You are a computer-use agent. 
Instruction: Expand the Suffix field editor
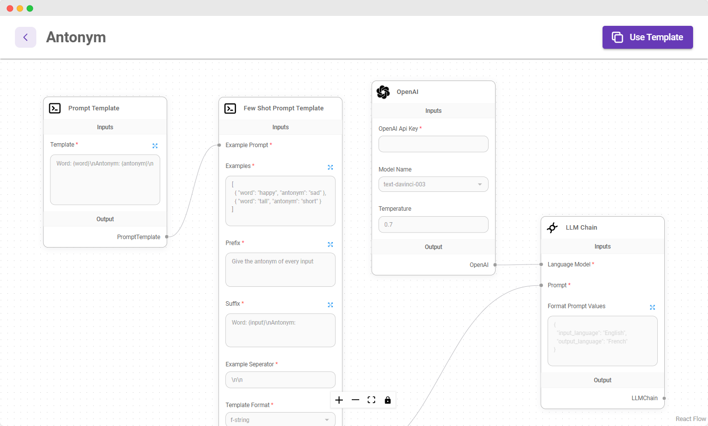click(330, 305)
